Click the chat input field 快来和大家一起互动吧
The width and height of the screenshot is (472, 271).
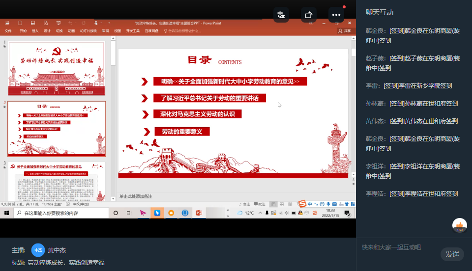398,247
